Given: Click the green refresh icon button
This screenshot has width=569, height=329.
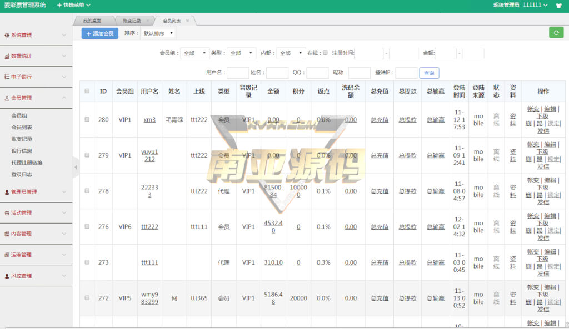Looking at the screenshot, I should [x=556, y=33].
